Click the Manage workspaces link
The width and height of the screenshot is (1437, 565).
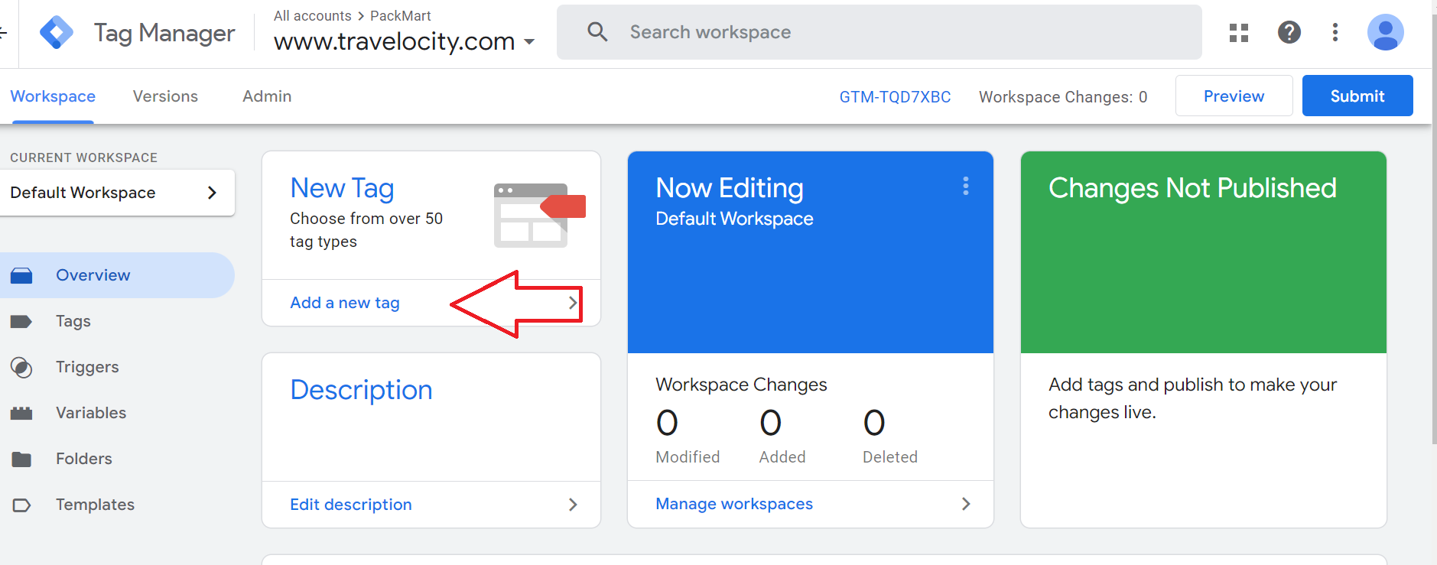734,504
